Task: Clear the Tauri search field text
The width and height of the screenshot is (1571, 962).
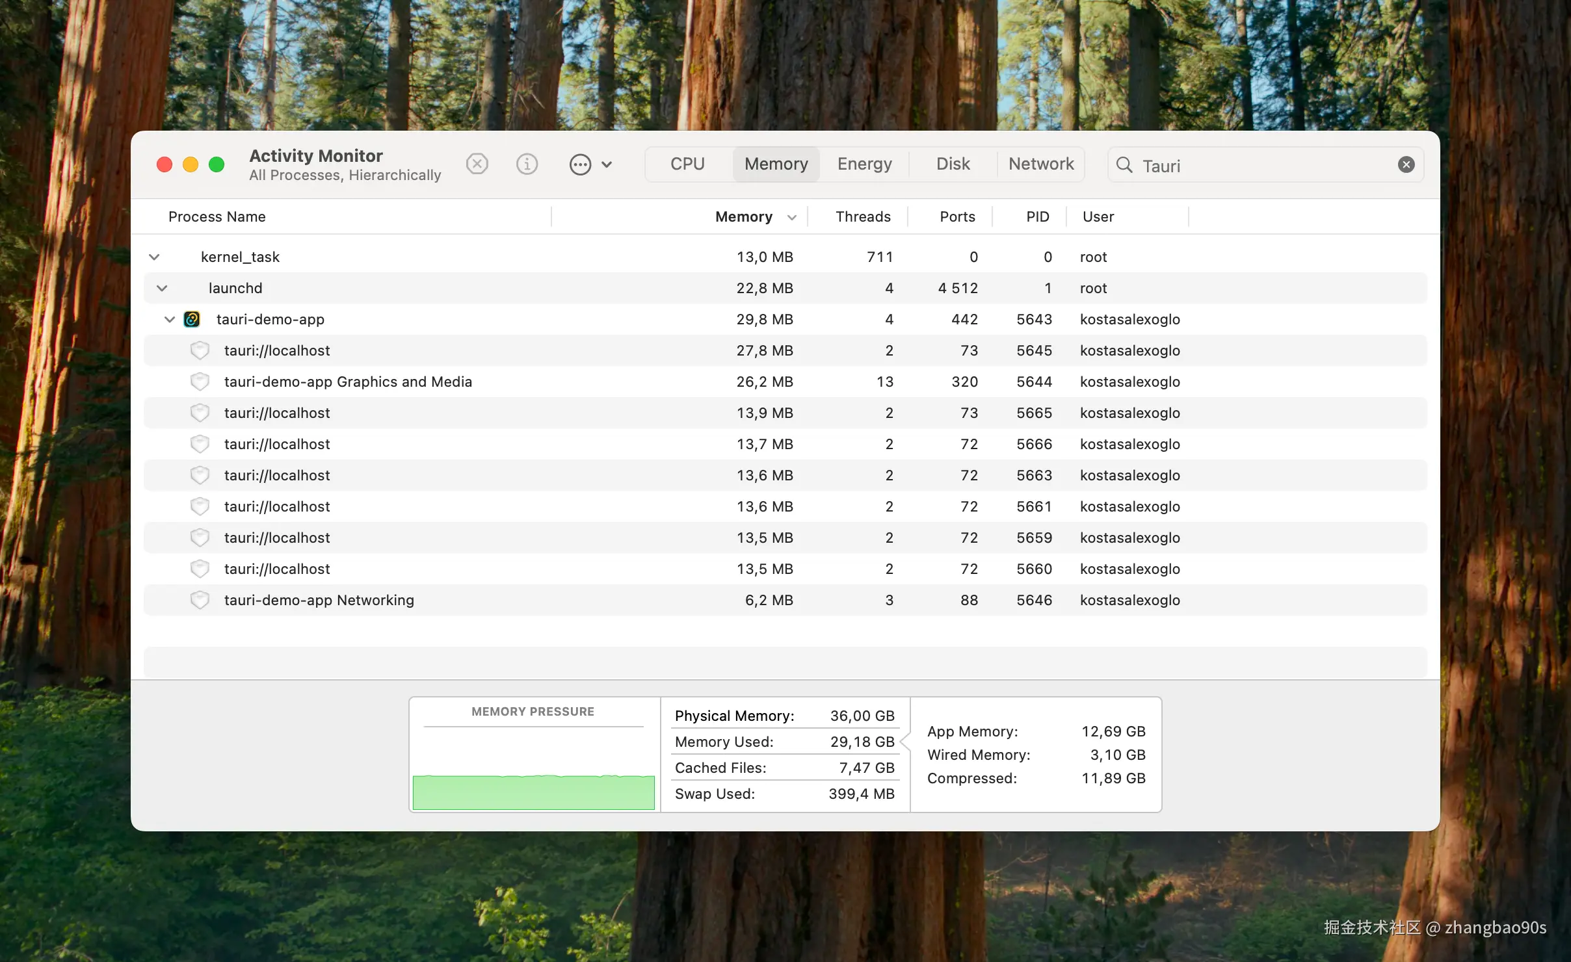Action: pos(1406,164)
